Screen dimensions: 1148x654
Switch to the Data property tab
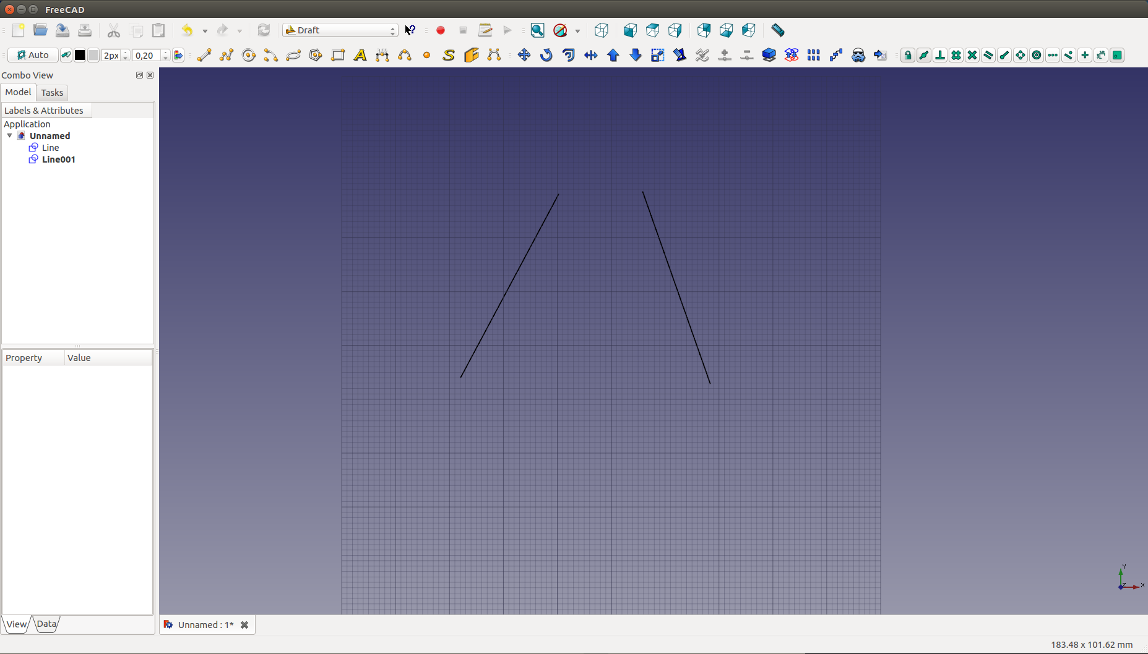click(x=46, y=624)
